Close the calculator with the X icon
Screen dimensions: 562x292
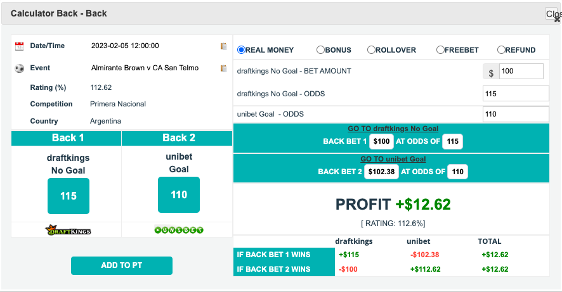click(557, 19)
